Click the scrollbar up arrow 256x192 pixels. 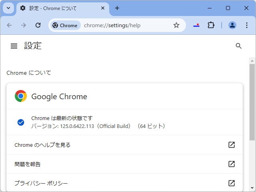252,61
